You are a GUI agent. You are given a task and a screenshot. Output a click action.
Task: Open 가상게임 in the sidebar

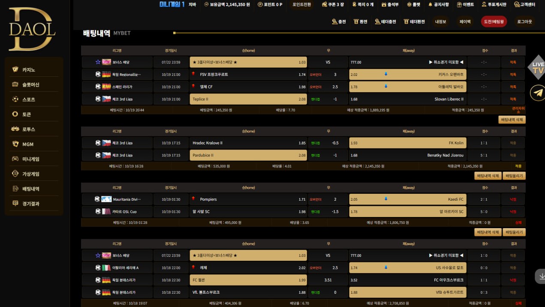[x=30, y=174]
